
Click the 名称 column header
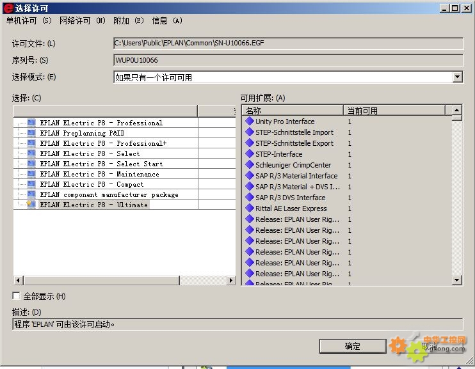(293, 111)
